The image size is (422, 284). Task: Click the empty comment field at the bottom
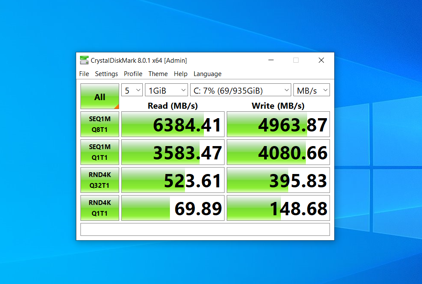point(205,229)
